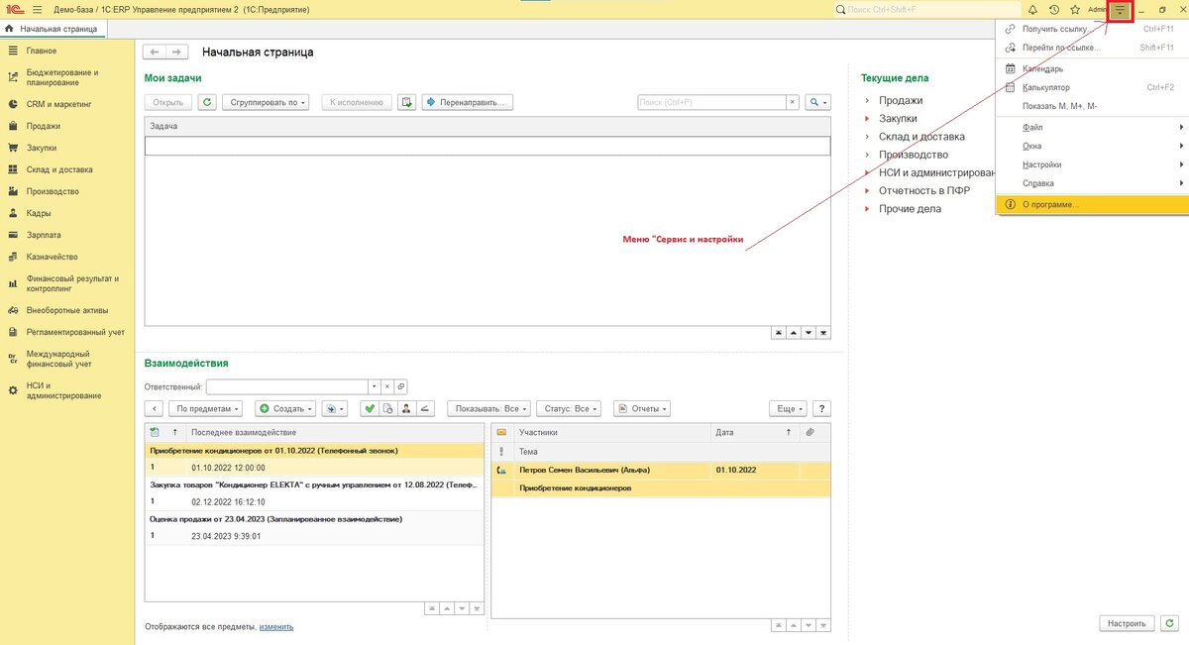Open Ответственный field dropdown arrow
1189x645 pixels.
(374, 386)
